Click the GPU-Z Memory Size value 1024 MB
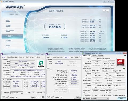 97,83
